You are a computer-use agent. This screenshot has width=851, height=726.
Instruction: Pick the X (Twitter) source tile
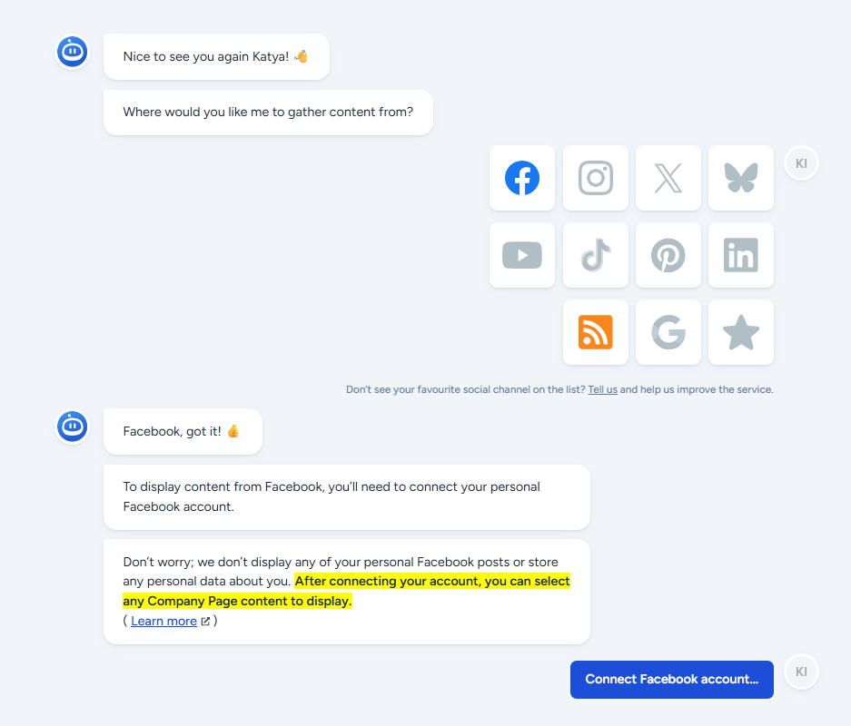668,178
